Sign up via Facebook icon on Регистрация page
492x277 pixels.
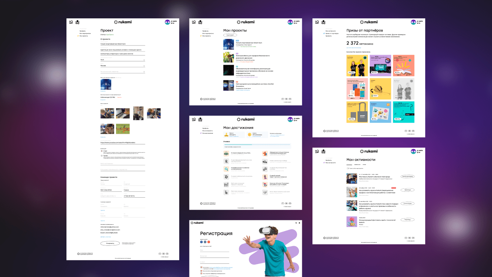(x=201, y=242)
